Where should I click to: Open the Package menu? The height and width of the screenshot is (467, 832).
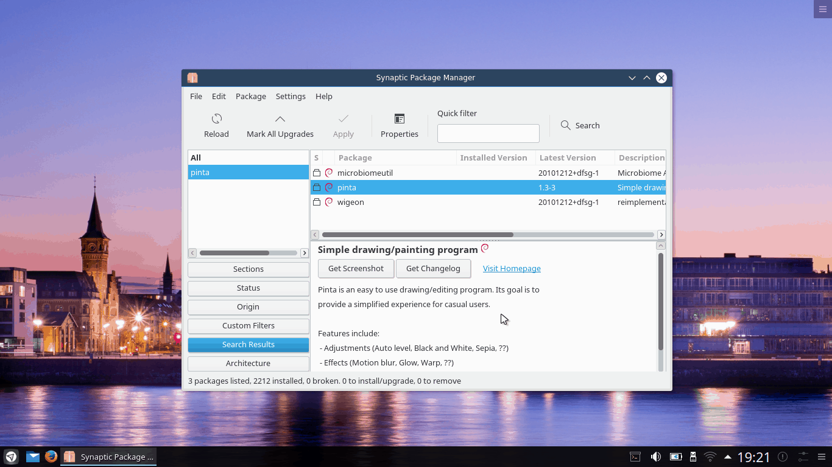tap(251, 96)
